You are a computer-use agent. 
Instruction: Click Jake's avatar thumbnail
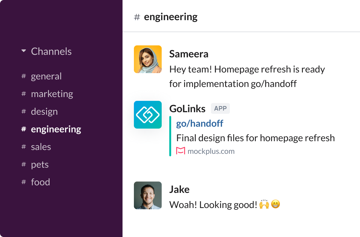pos(148,195)
